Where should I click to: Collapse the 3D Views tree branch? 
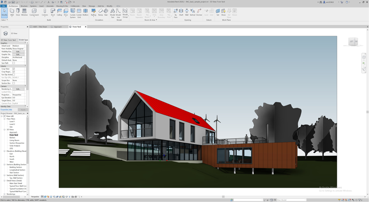4,130
